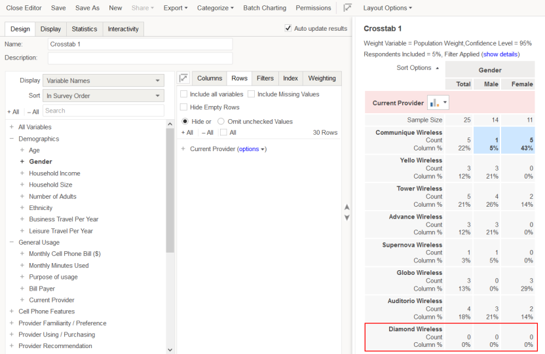Switch to the Display tab
545x354 pixels.
(x=50, y=29)
